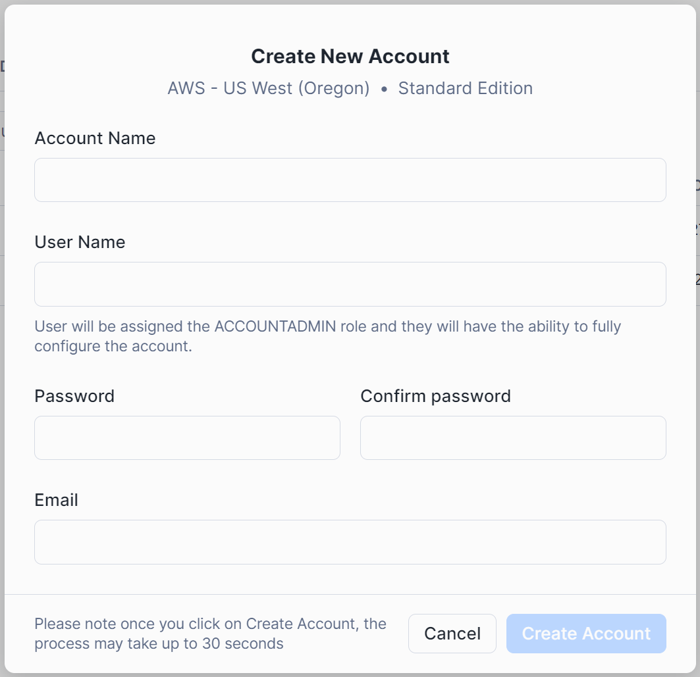
Task: Click the "Password" label text
Action: (x=74, y=396)
